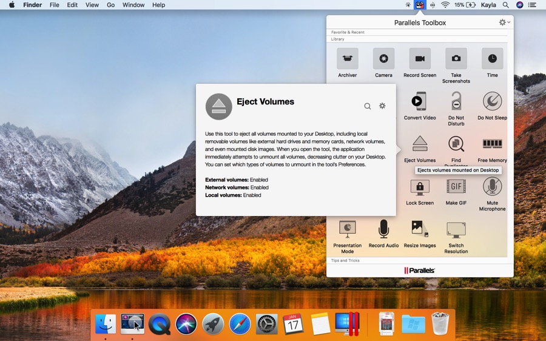Open Siri in the Dock

pos(186,324)
